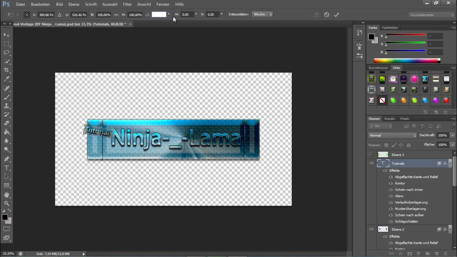
Task: Open the Art layer filter dropdown
Action: click(380, 126)
